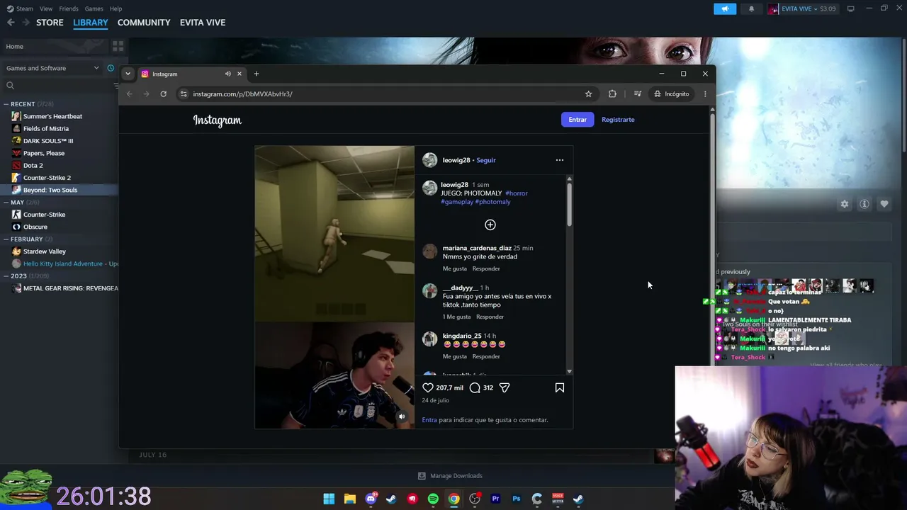907x510 pixels.
Task: Open OBS Studio from the taskbar
Action: [475, 499]
